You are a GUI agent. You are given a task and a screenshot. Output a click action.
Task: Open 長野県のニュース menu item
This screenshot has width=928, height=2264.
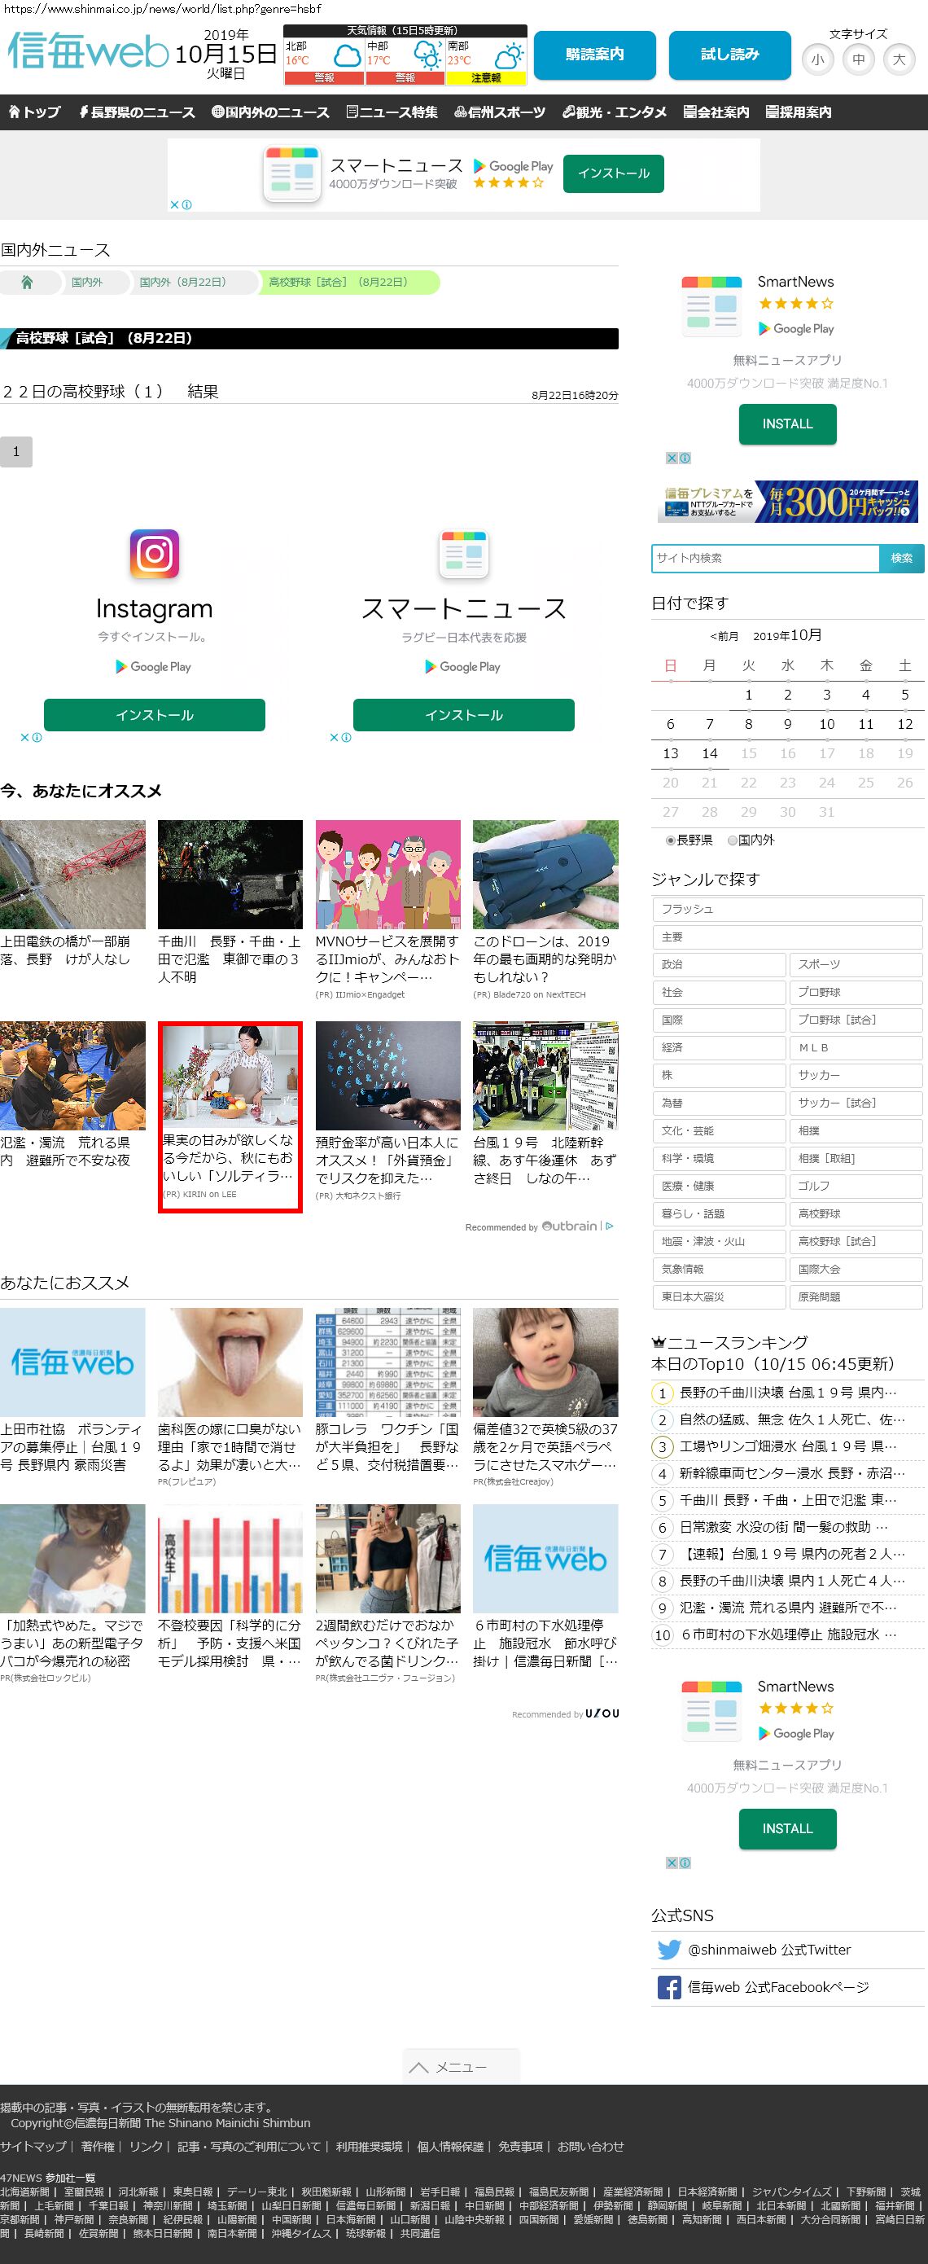[137, 112]
